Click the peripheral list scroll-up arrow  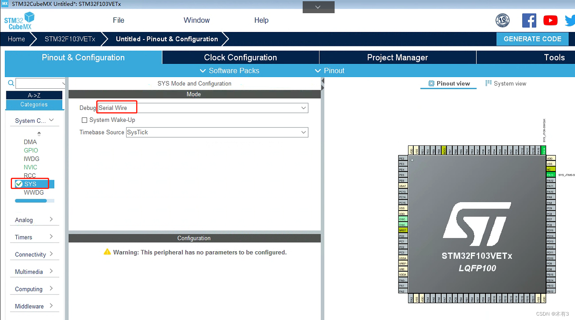point(39,133)
